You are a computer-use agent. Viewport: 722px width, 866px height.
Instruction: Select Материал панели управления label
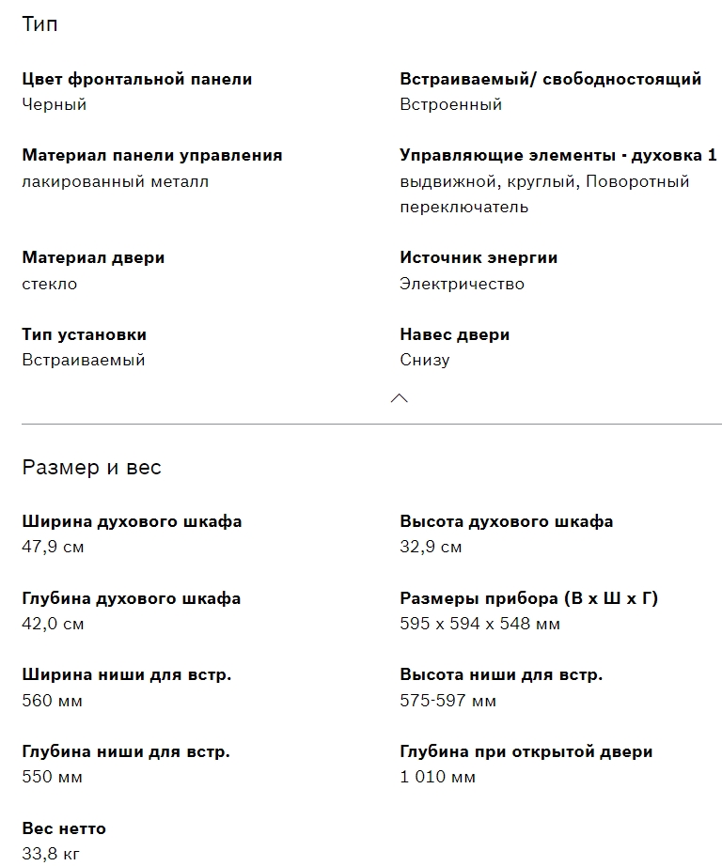(151, 155)
